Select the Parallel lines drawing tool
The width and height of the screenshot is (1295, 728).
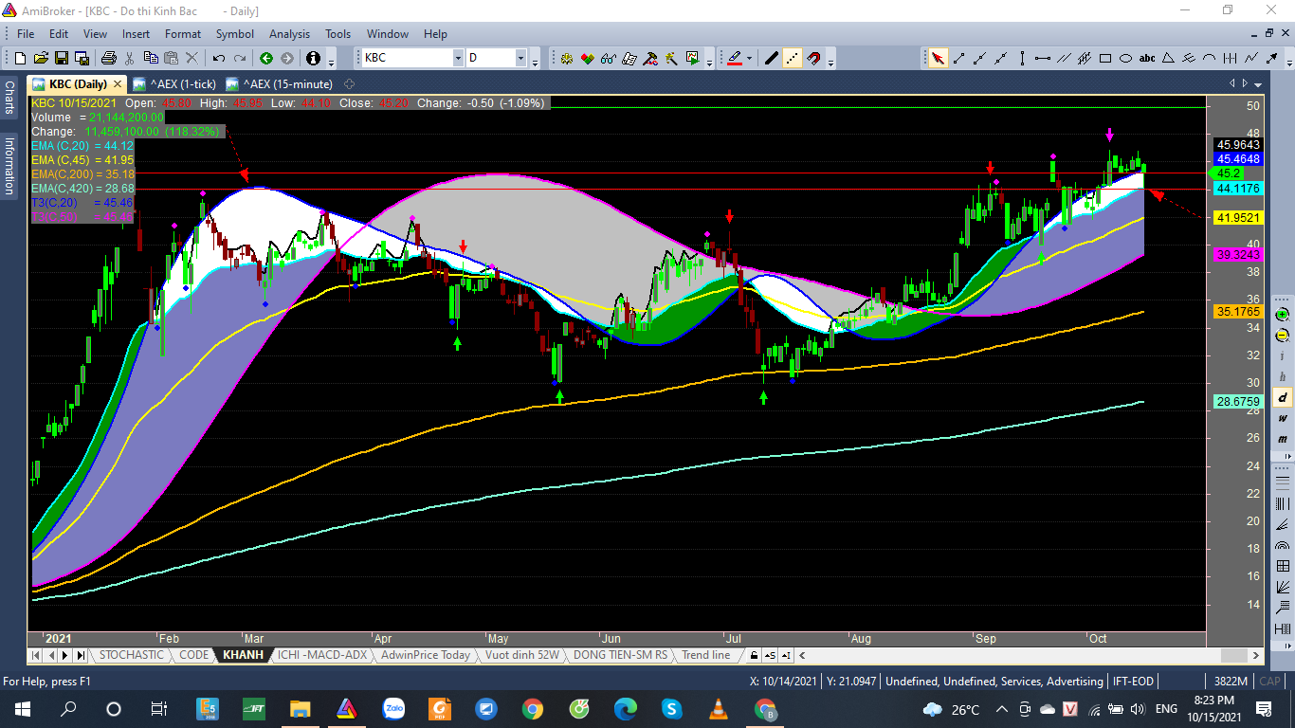[1064, 58]
